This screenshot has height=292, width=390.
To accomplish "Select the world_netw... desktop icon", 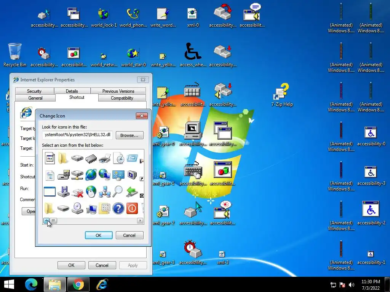I will point(104,60).
